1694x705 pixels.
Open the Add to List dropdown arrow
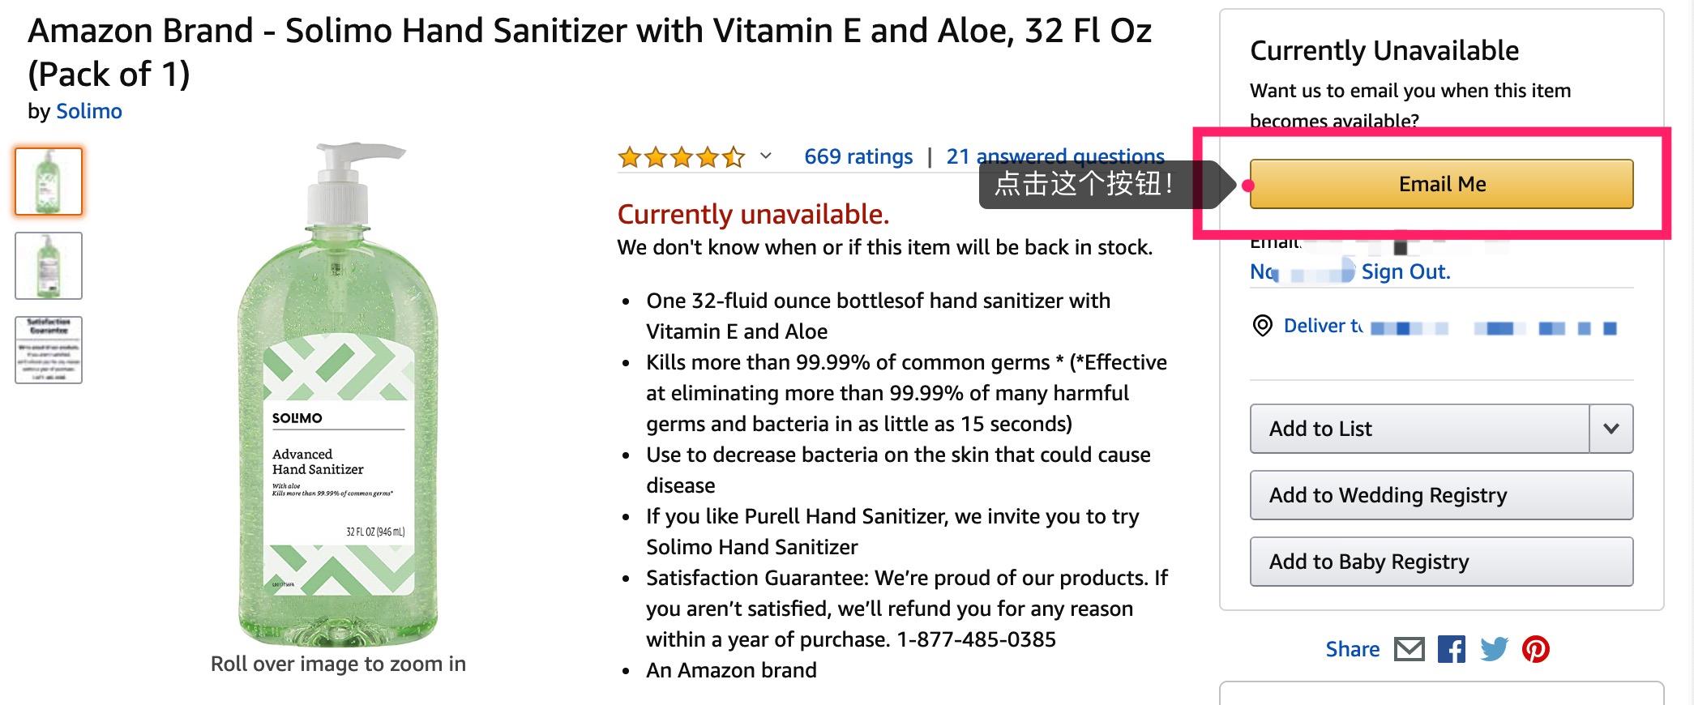(1611, 429)
